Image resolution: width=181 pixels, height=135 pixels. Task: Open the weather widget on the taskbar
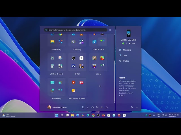(x=8, y=115)
